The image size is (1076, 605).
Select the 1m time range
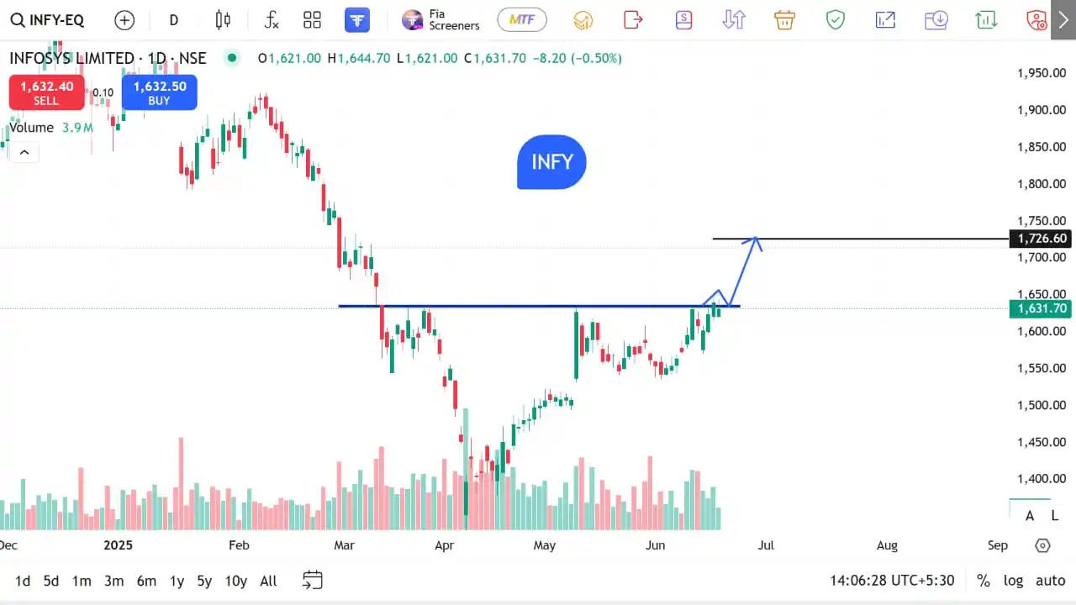click(x=82, y=581)
